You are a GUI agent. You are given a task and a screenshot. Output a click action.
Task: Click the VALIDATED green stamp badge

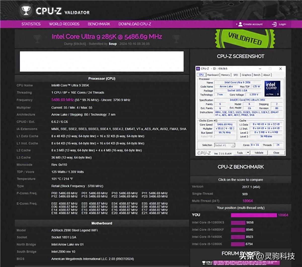[x=244, y=39]
